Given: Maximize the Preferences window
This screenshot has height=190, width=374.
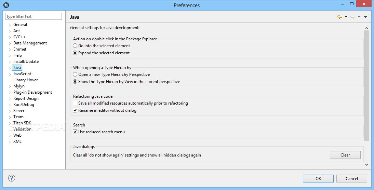Looking at the screenshot, I should (x=351, y=4).
